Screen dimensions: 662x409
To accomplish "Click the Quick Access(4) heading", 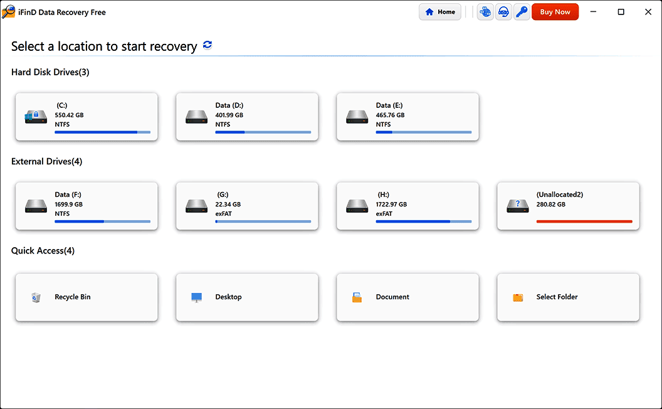I will [x=43, y=250].
